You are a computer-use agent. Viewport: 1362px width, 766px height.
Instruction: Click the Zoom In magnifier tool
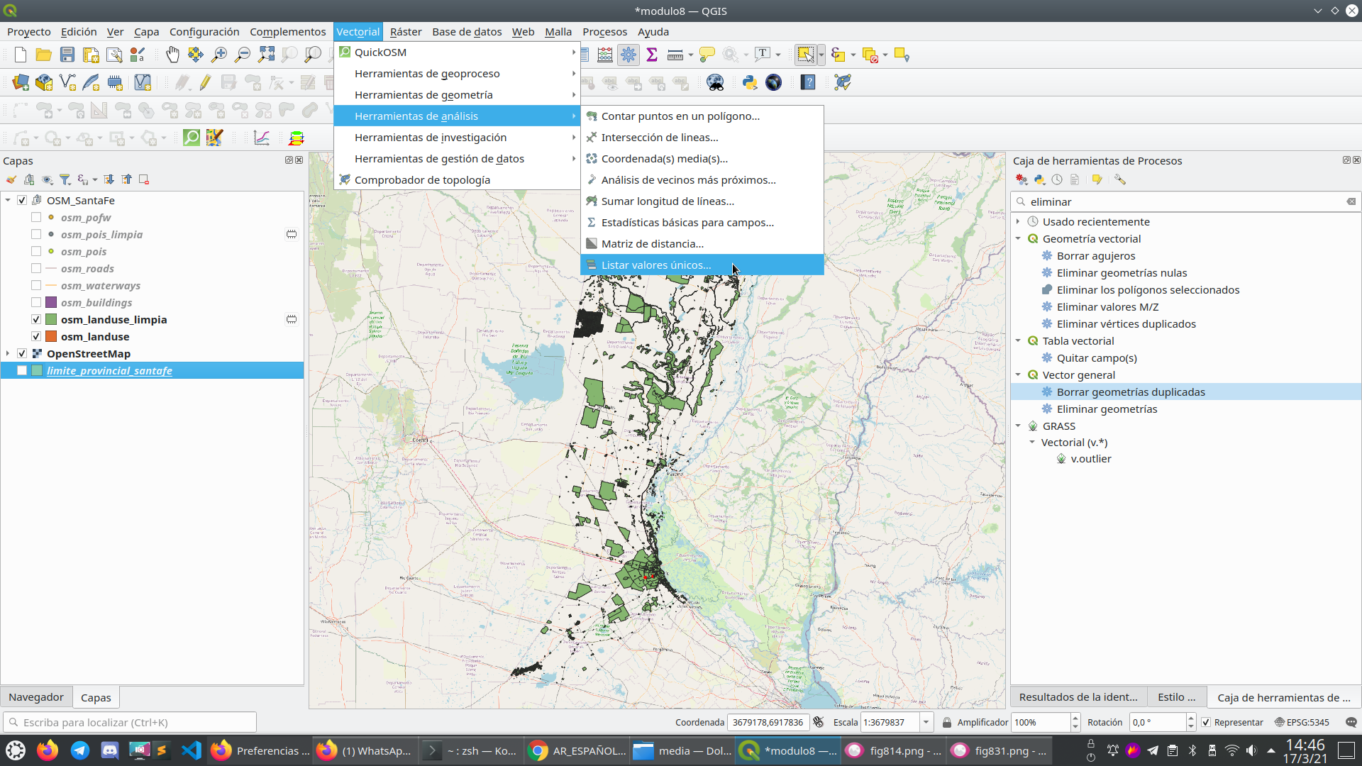point(219,55)
